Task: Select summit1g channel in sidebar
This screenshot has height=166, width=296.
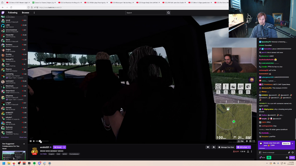Action: click(14, 76)
